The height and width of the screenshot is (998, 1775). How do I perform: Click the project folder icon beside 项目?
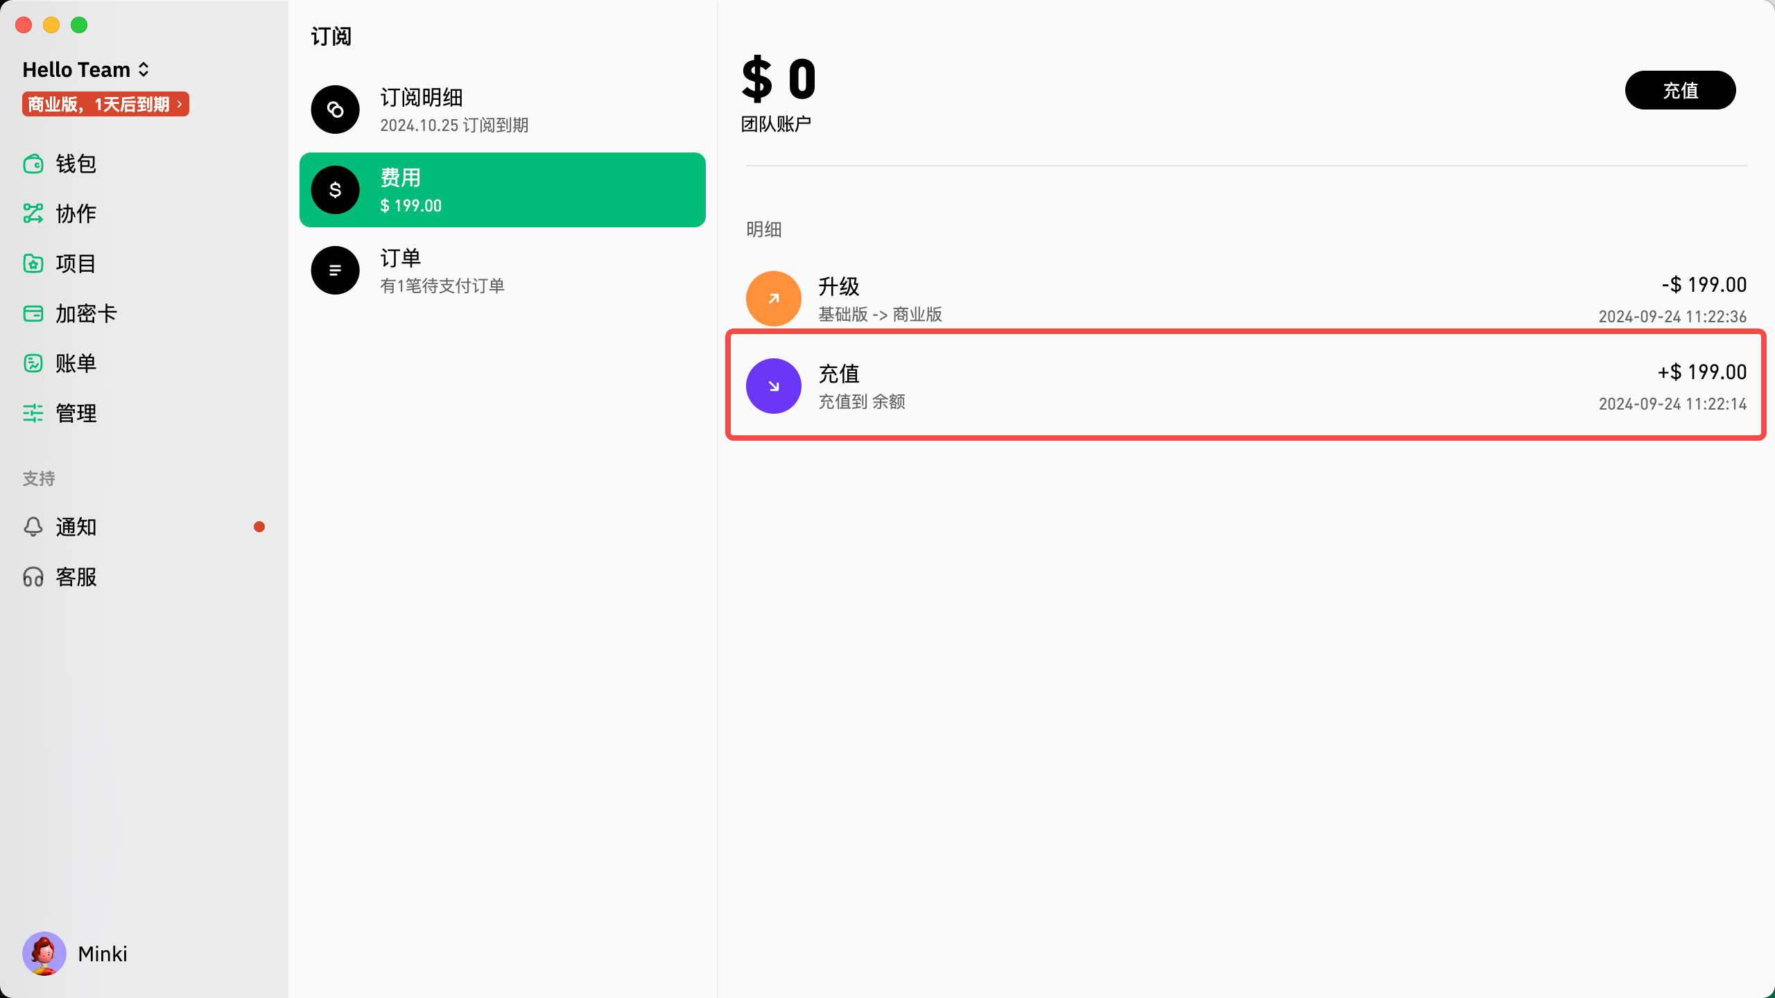pos(33,263)
